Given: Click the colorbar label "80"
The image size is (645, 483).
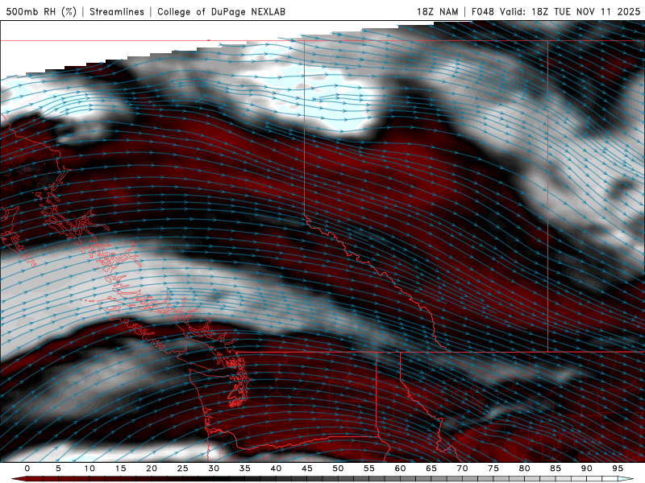Looking at the screenshot, I should tap(525, 469).
